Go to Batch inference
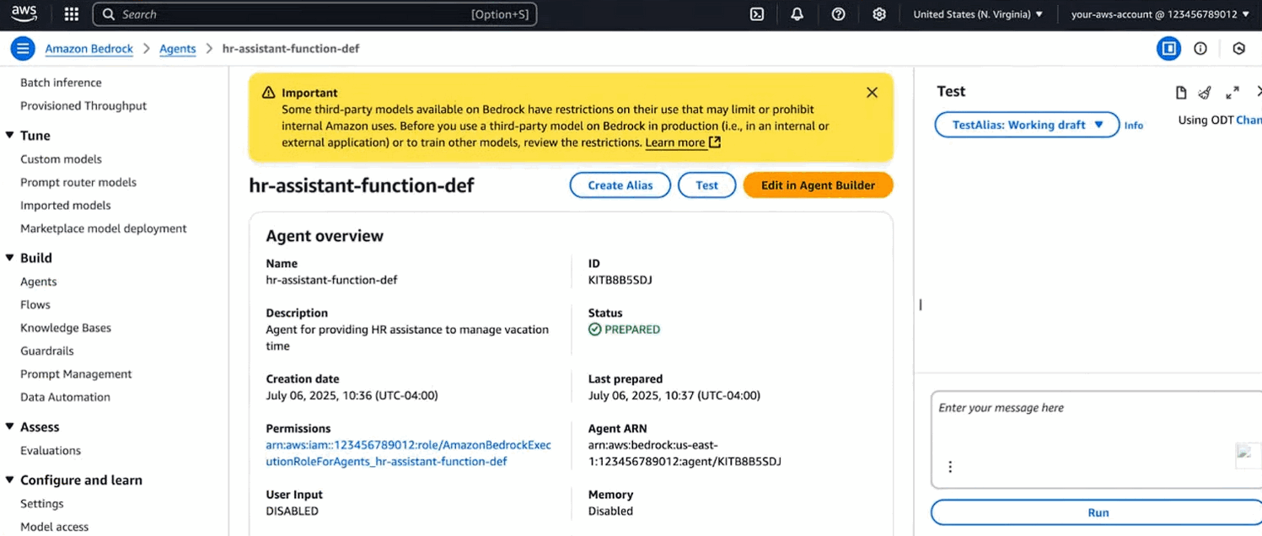The image size is (1262, 536). click(61, 83)
